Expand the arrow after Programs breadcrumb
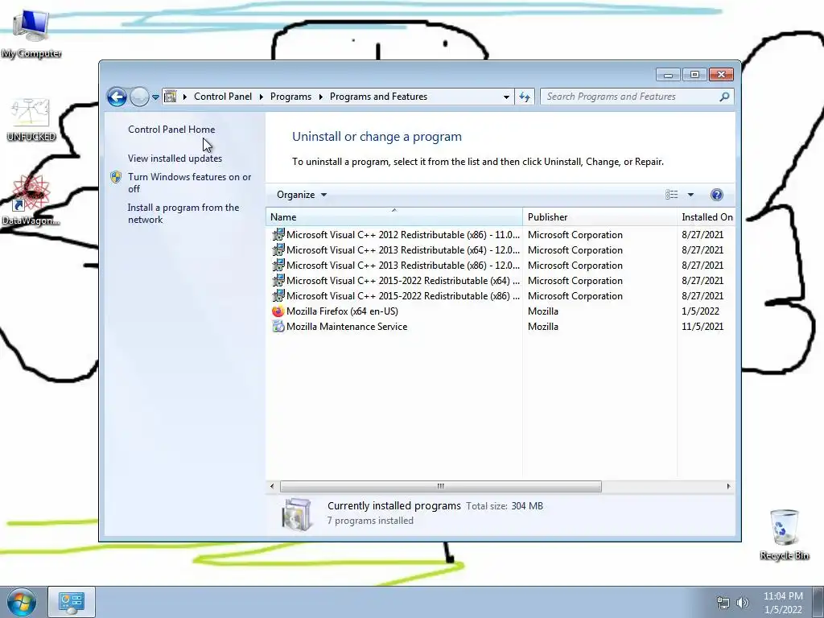 click(x=320, y=97)
